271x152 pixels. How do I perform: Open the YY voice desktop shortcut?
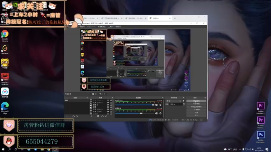5,64
